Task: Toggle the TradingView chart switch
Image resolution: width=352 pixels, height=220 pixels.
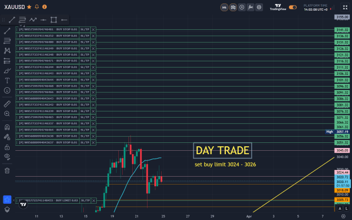Action: point(293,7)
